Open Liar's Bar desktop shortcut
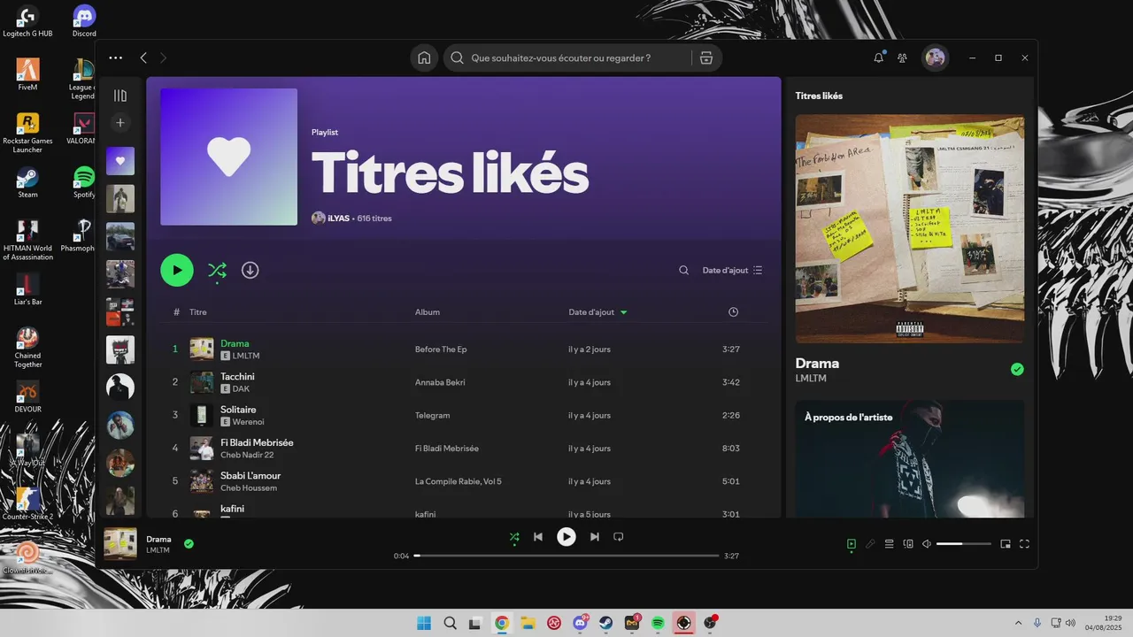The image size is (1133, 637). (x=27, y=290)
